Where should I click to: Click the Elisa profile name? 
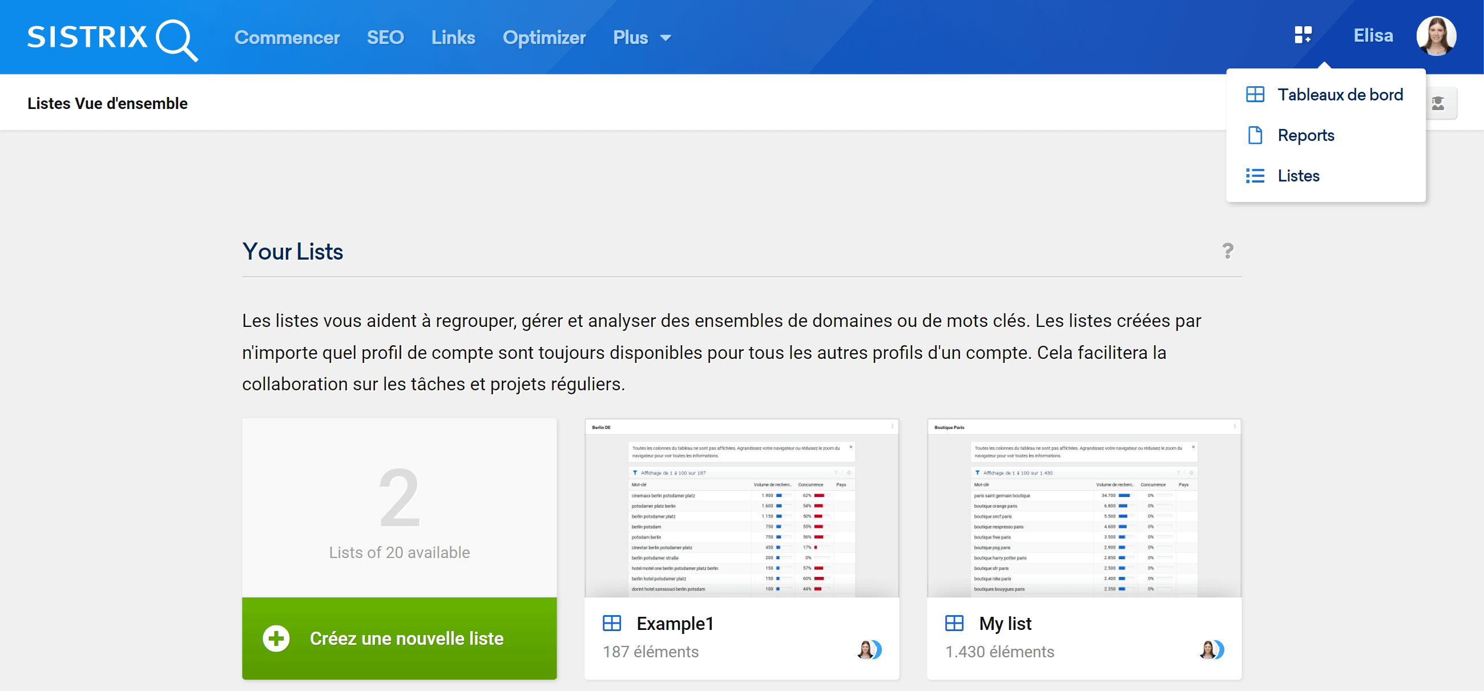click(x=1373, y=36)
